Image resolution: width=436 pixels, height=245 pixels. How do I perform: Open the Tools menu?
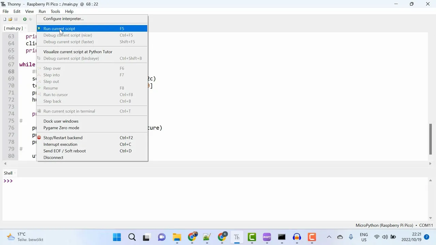point(55,11)
